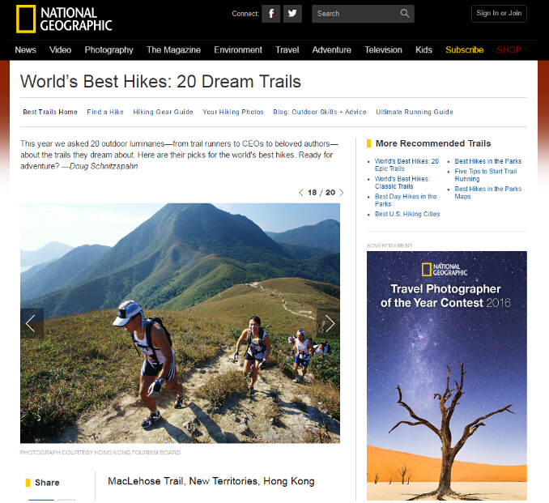Screen dimensions: 549x503
Task: Open Best U.S. Hiking Cities link
Action: 407,214
